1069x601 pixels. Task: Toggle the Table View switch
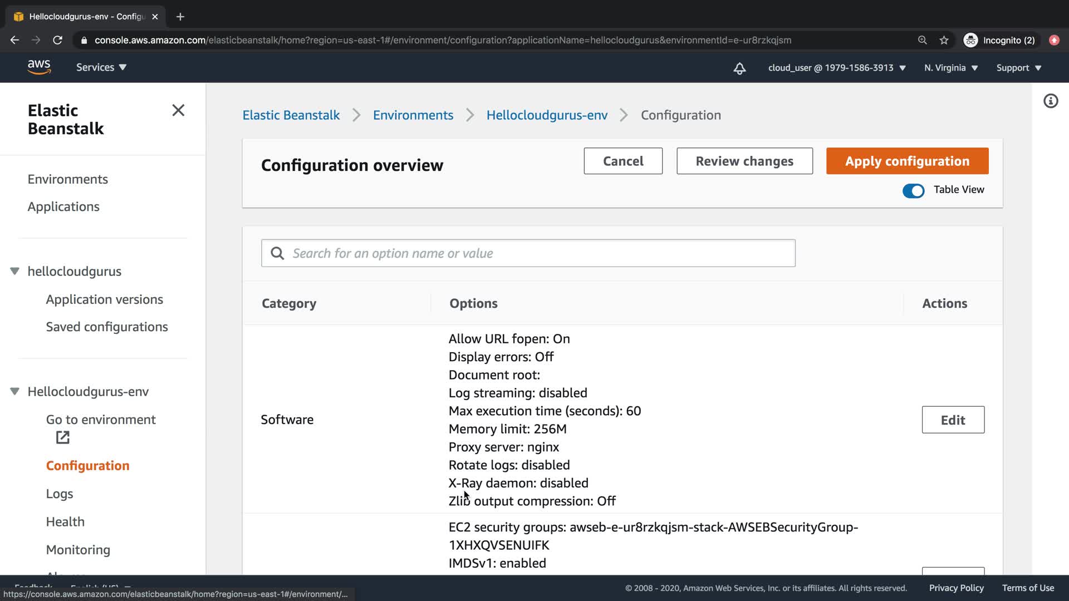tap(913, 190)
